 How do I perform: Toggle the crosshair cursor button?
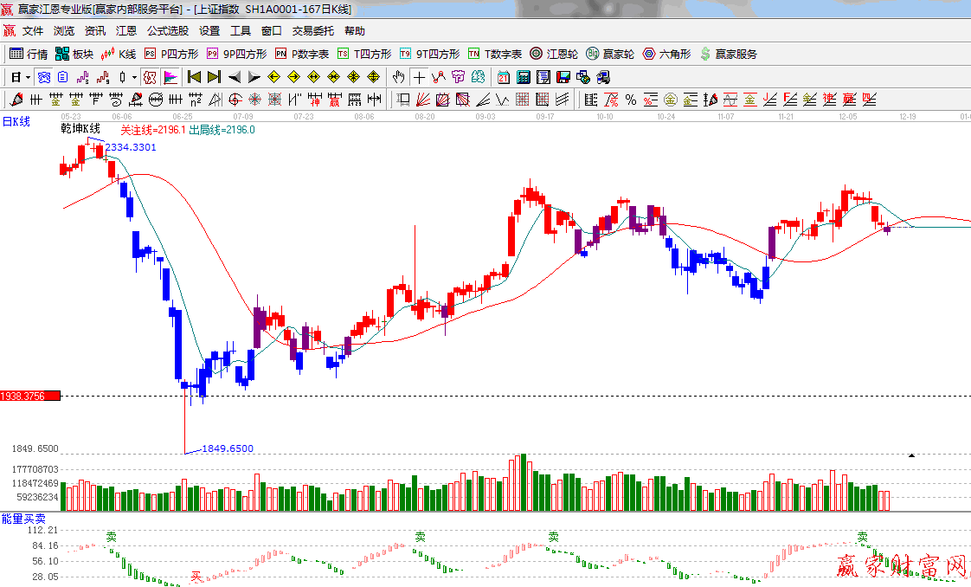pos(419,77)
